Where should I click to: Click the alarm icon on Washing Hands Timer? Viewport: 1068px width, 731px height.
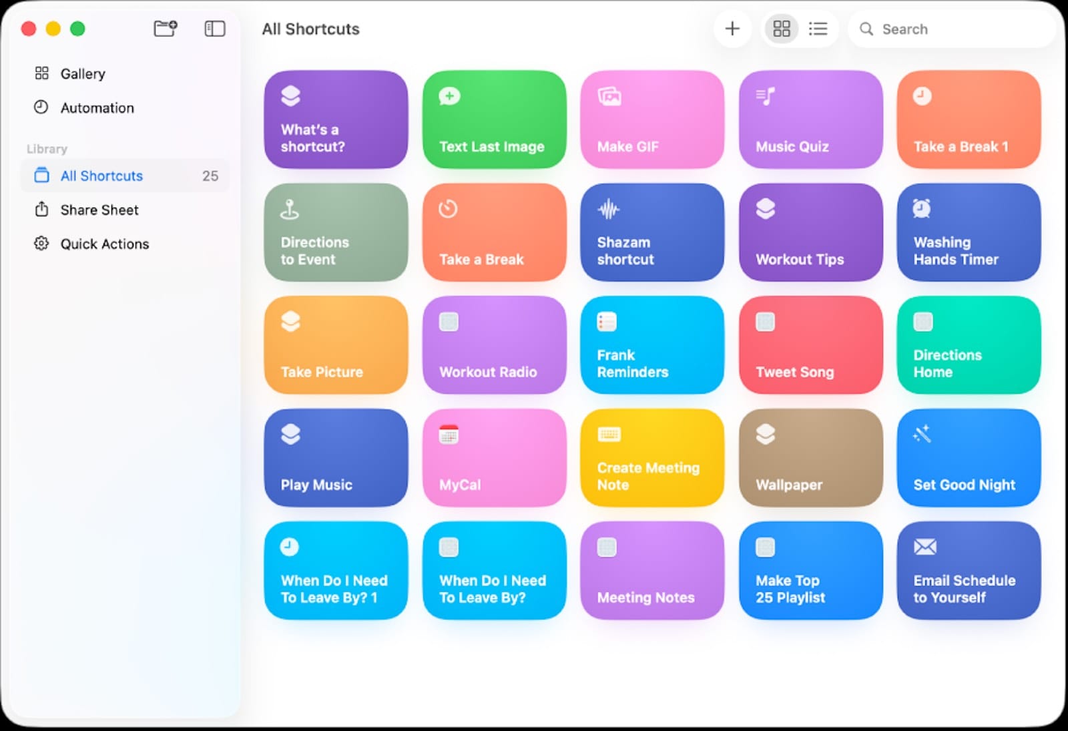[922, 208]
